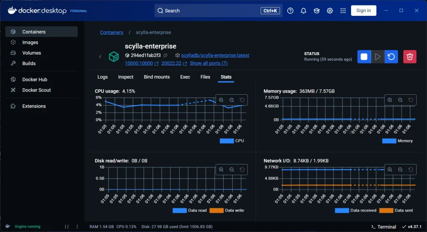Open external link icon for port 20022
Viewport: 427px width, 232px height.
pos(185,63)
